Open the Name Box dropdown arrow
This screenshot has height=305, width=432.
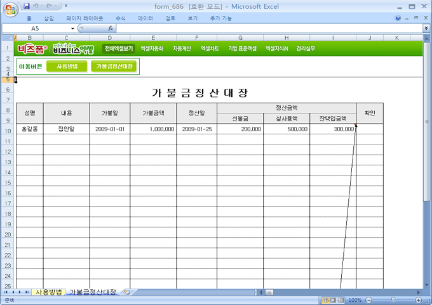tap(72, 29)
